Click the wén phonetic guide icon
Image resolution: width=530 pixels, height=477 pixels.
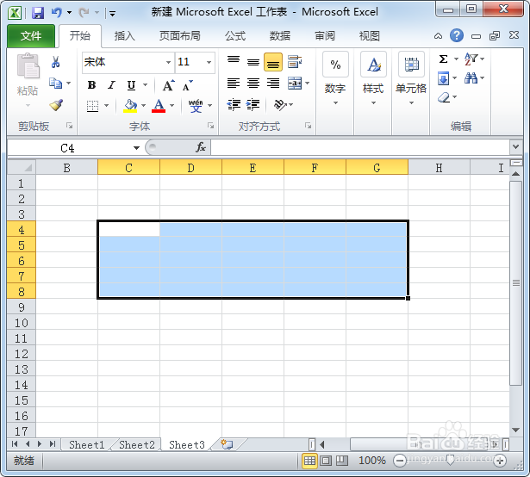[196, 106]
